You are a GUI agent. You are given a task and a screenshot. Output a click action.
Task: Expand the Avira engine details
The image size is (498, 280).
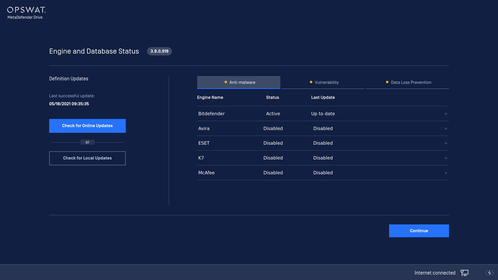point(446,129)
